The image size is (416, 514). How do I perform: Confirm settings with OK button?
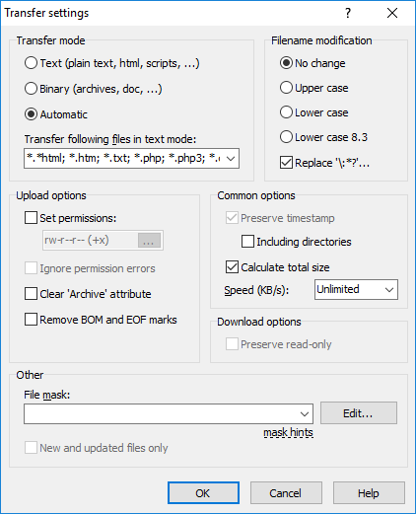[x=203, y=493]
